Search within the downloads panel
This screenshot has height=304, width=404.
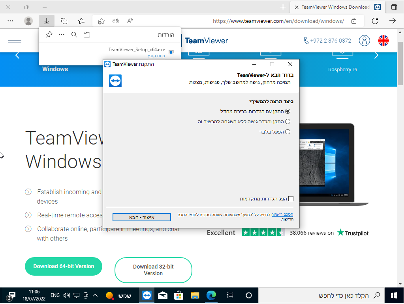coord(74,34)
